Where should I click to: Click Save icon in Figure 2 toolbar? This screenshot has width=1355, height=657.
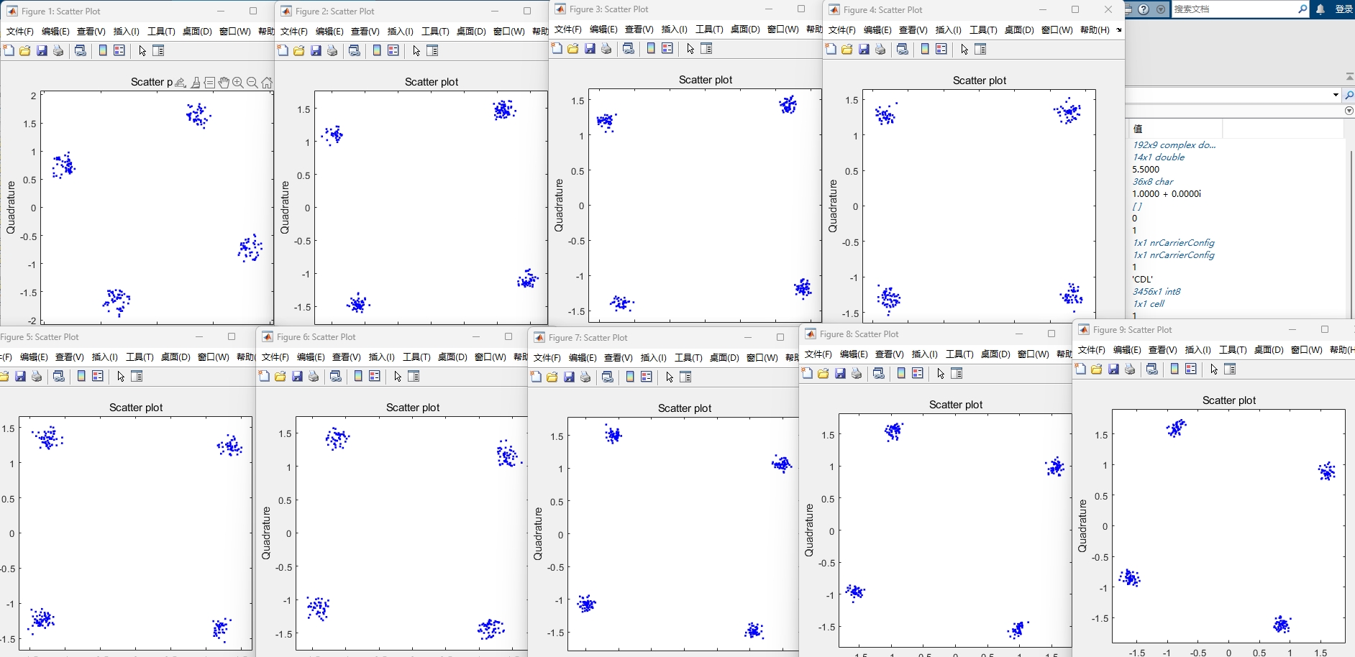[x=316, y=51]
